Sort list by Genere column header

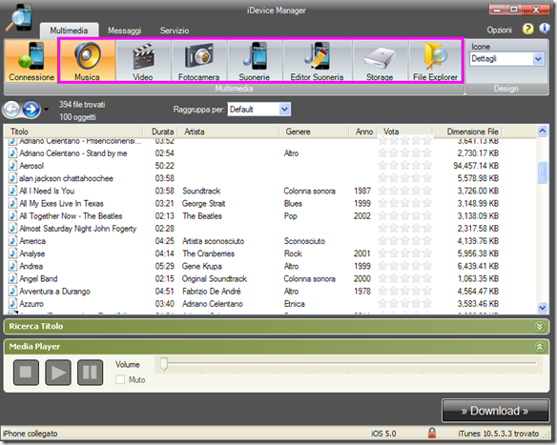(x=314, y=131)
